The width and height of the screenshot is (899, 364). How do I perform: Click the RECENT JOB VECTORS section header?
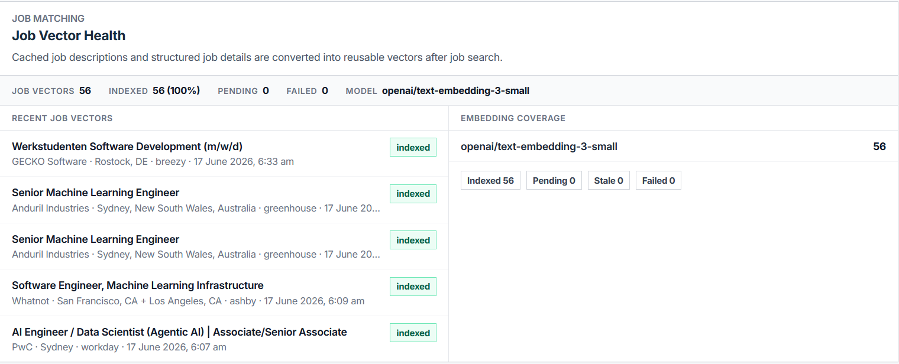(x=62, y=118)
